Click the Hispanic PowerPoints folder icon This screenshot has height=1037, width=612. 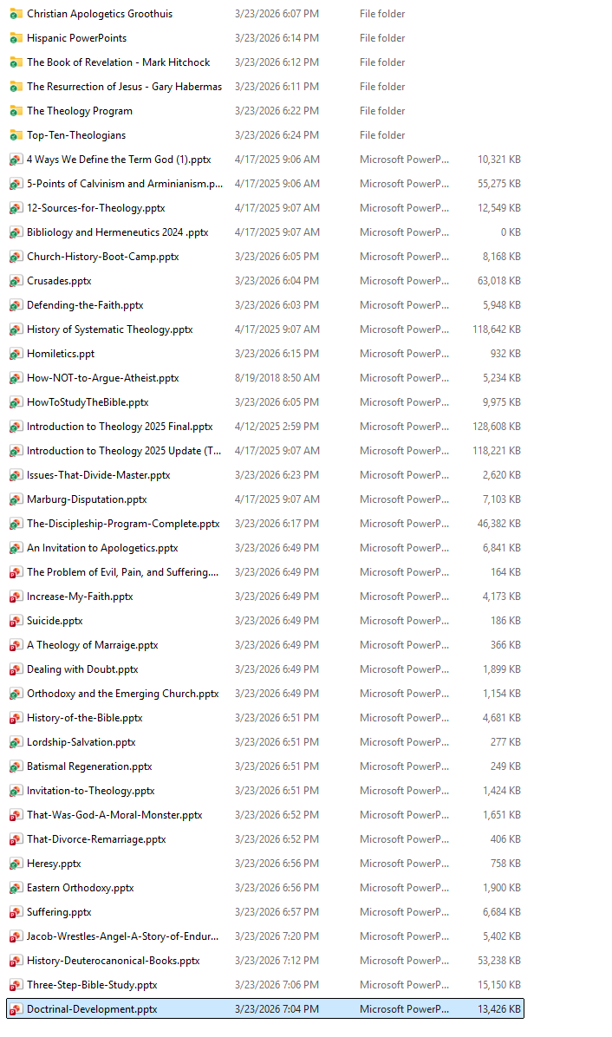pyautogui.click(x=16, y=38)
